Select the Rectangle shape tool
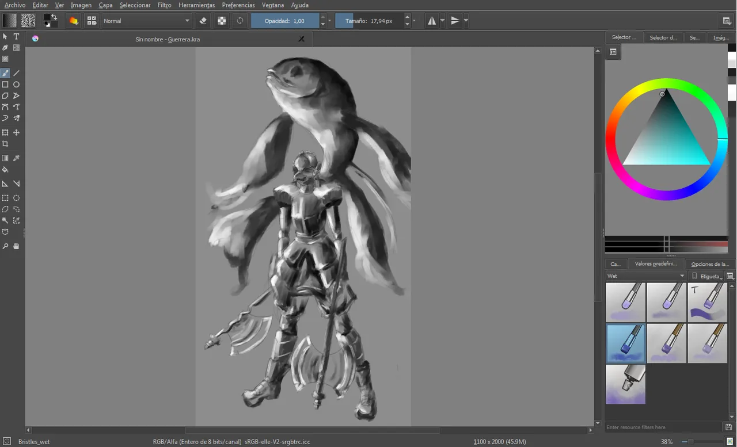This screenshot has height=447, width=737. [5, 85]
